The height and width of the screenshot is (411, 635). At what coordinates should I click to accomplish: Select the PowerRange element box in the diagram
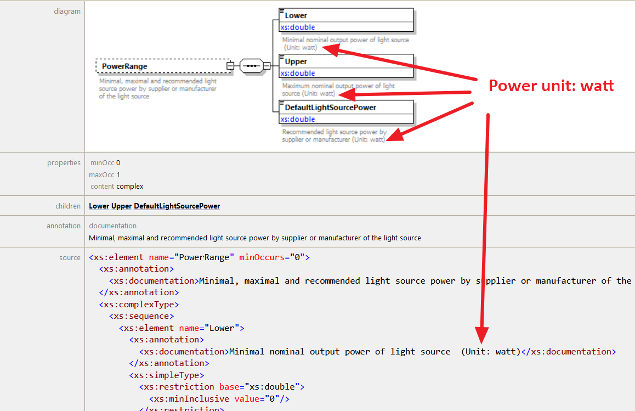[163, 66]
